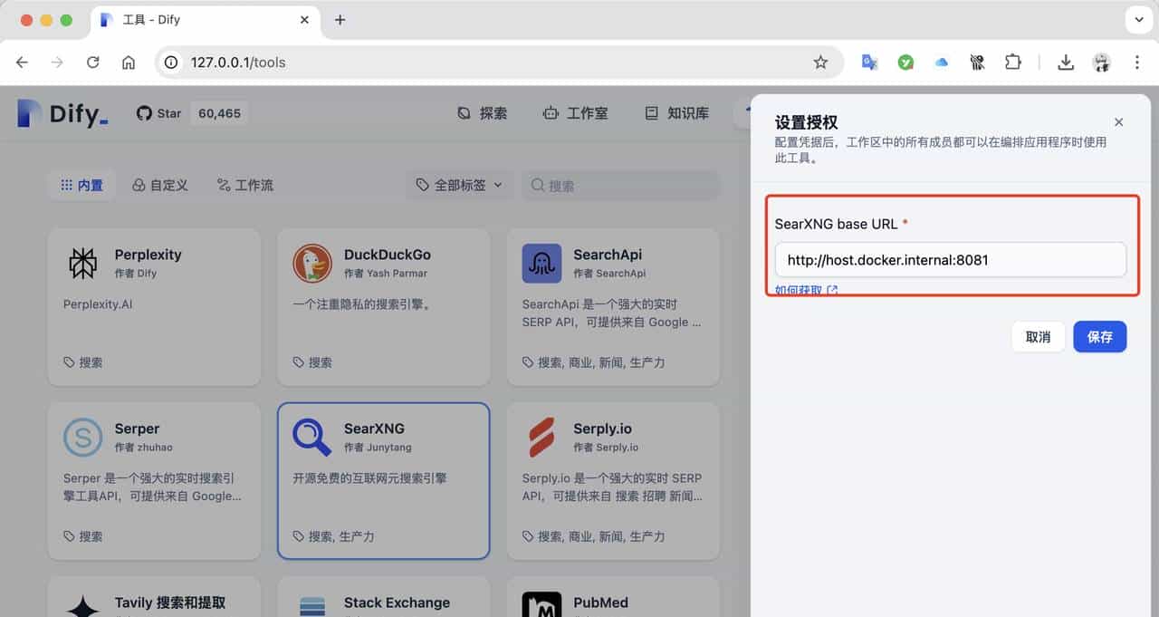Click the SearXNG magnifier tool icon
The width and height of the screenshot is (1159, 617).
click(x=311, y=438)
